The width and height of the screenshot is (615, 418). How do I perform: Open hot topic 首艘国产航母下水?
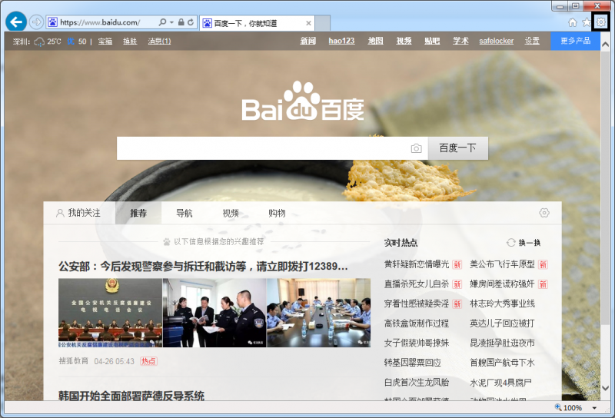coord(502,363)
